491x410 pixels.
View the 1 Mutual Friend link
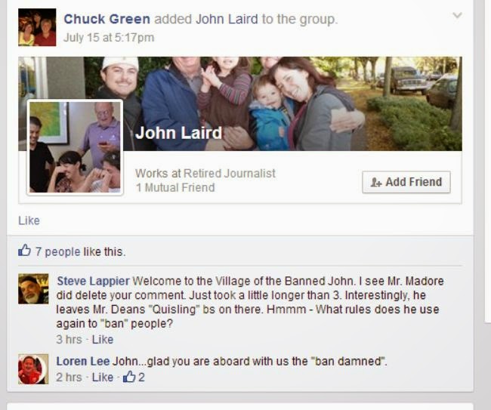(175, 187)
